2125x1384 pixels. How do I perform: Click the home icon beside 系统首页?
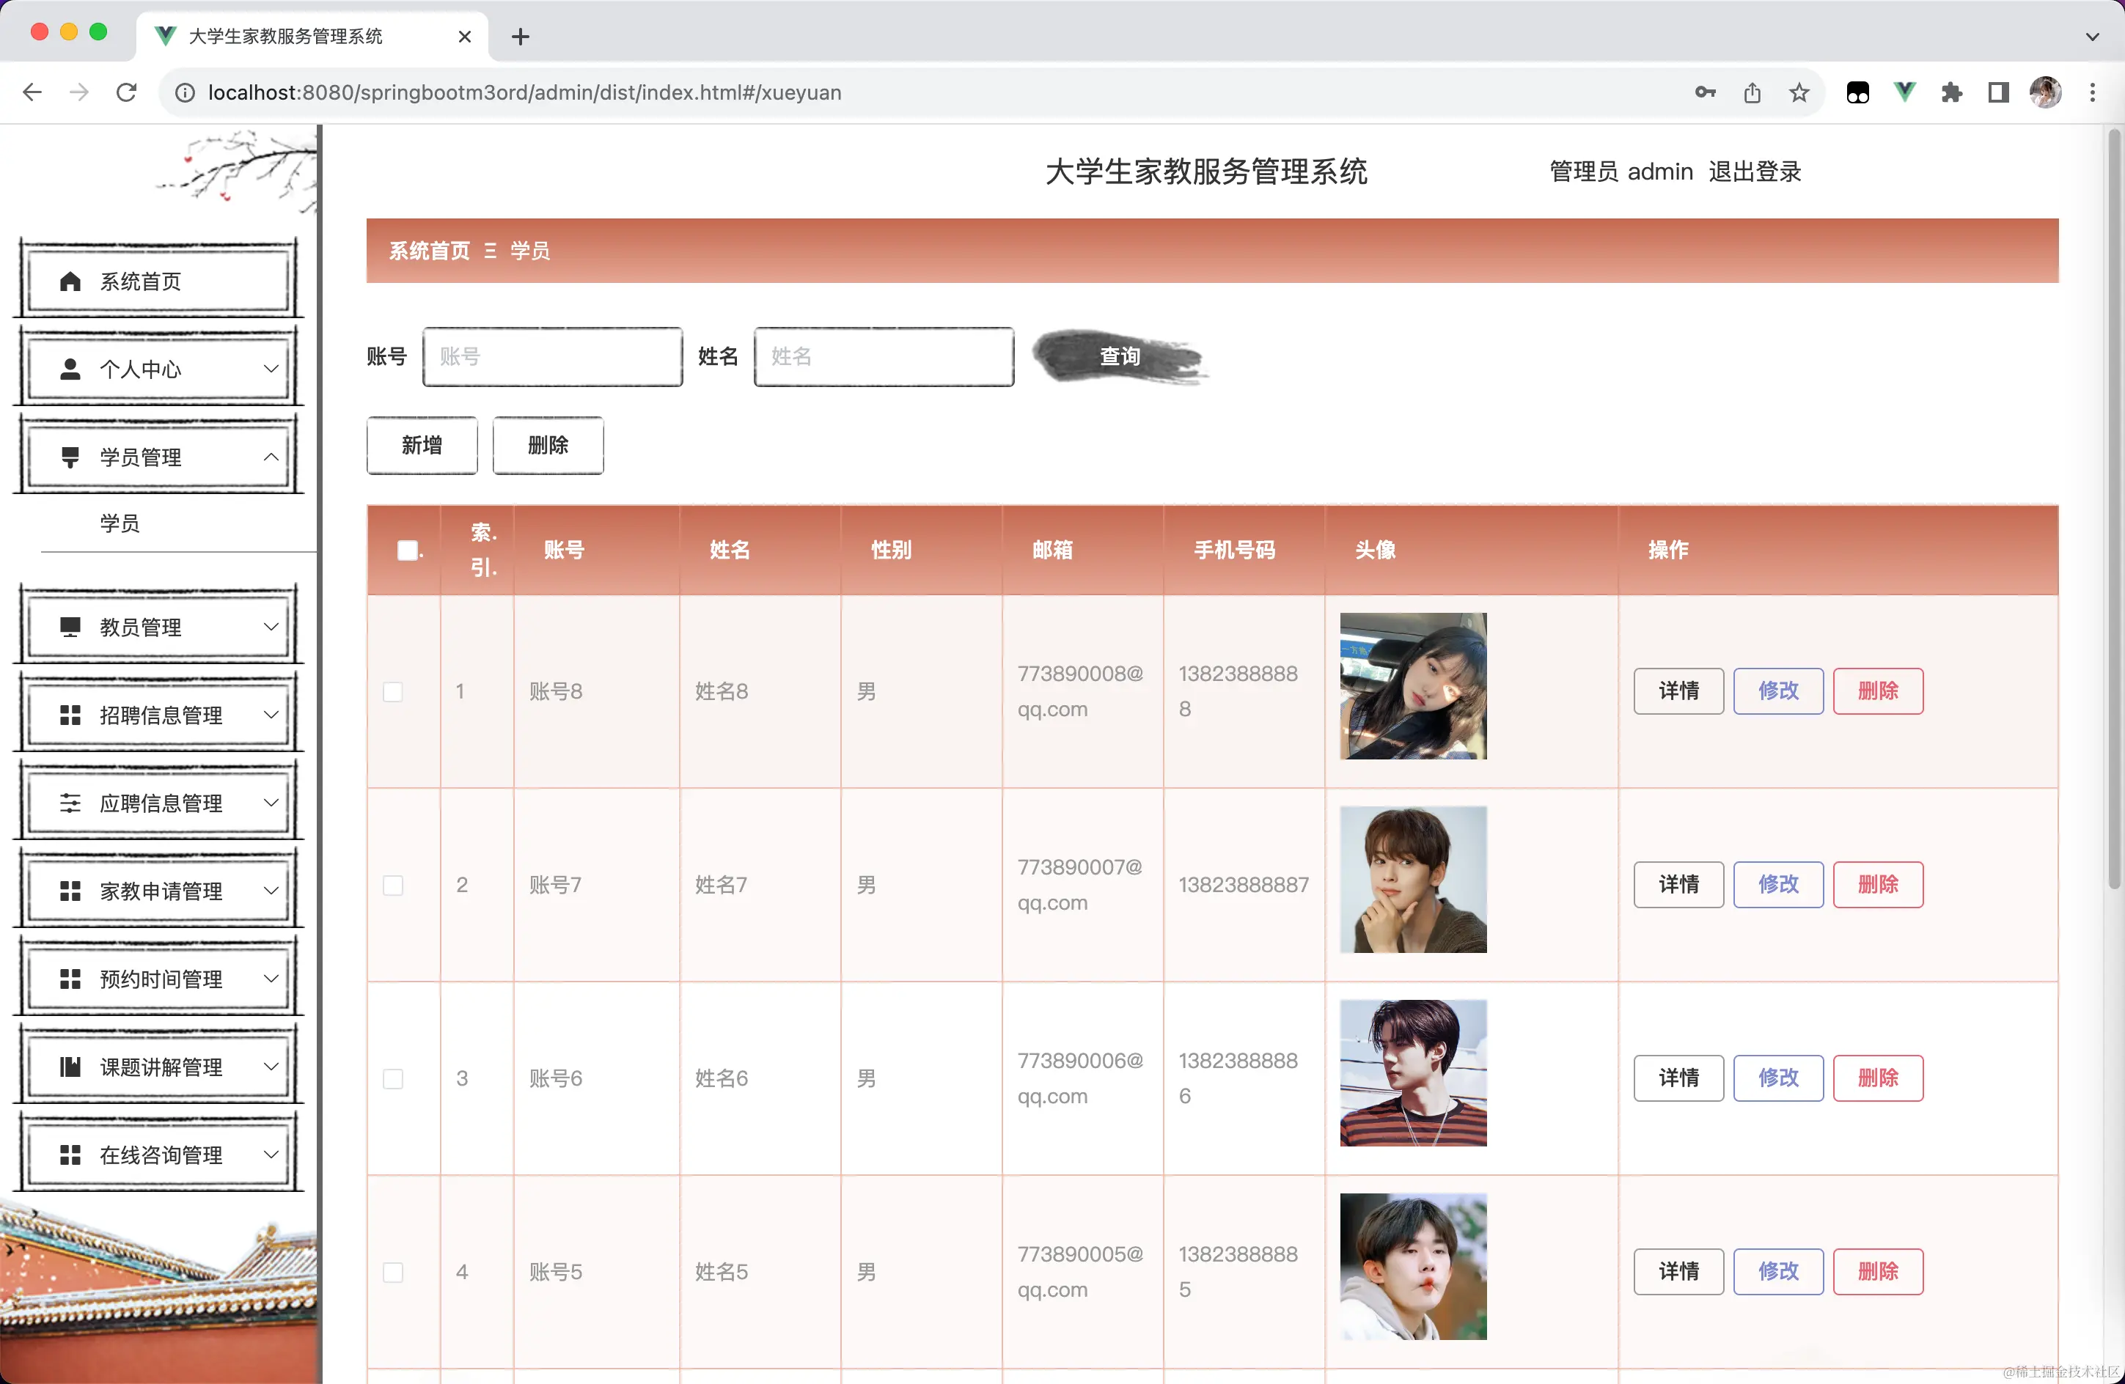[70, 282]
